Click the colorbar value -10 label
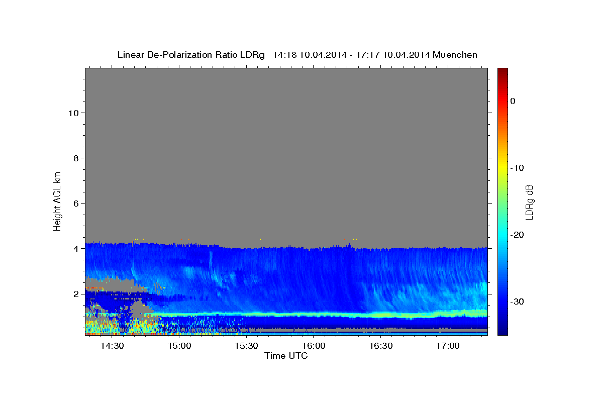The image size is (603, 402). pyautogui.click(x=517, y=168)
